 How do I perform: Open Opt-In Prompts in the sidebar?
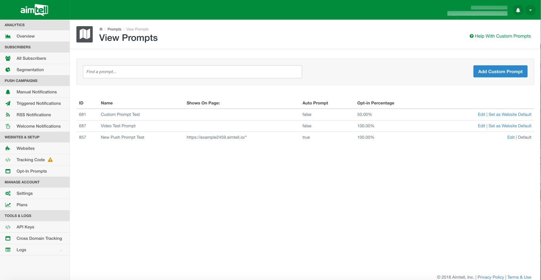click(x=32, y=171)
